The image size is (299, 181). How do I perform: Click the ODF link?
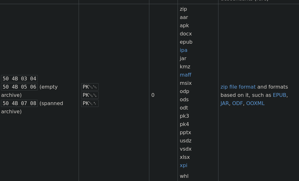point(237,103)
